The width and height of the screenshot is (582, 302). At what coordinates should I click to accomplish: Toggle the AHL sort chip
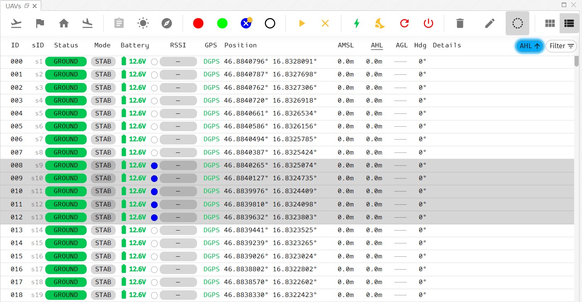pyautogui.click(x=530, y=46)
